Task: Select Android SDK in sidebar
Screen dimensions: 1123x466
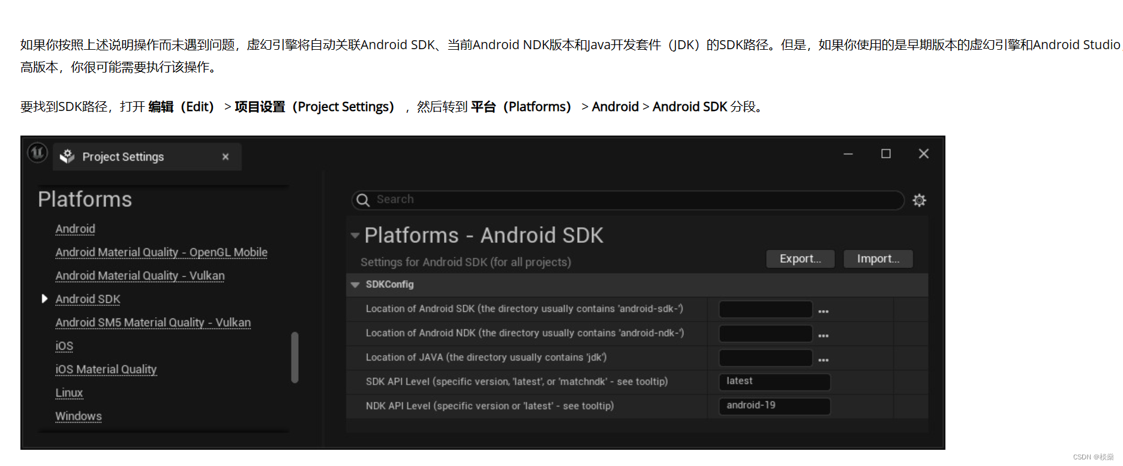Action: coord(88,299)
